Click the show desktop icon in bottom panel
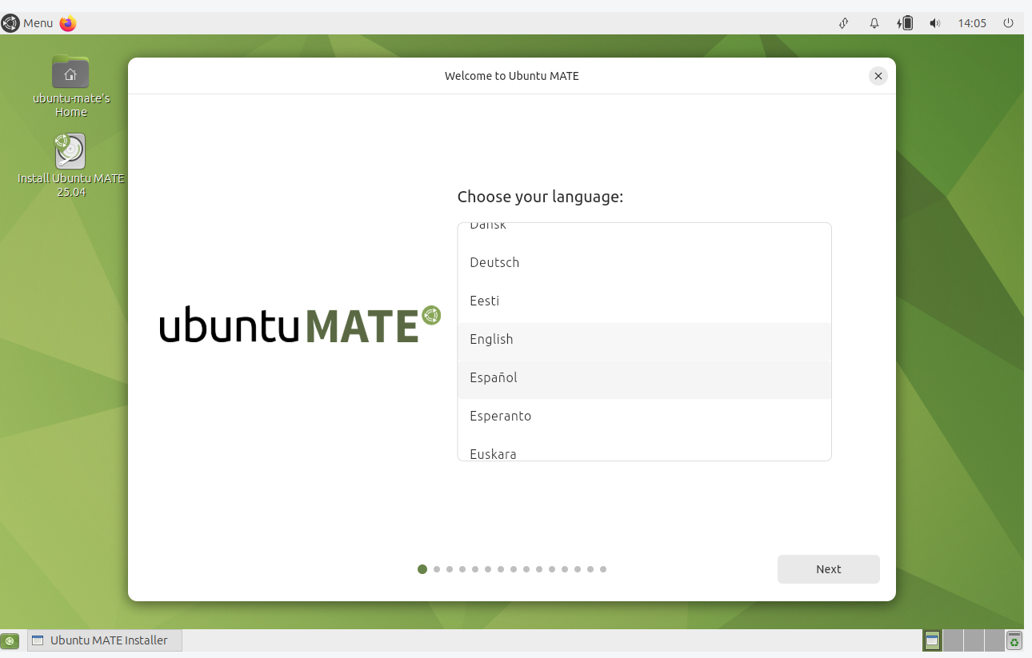1032x658 pixels. [10, 640]
